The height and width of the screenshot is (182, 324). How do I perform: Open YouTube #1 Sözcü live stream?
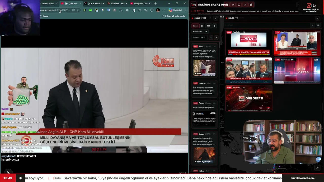[249, 43]
